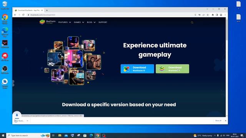The image size is (246, 138).
Task: Open the SUPPORT navigation link
Action: point(103,22)
